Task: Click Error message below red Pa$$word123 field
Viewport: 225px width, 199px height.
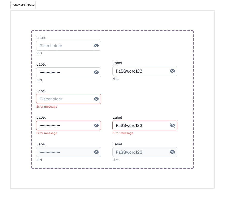Action: click(x=123, y=133)
